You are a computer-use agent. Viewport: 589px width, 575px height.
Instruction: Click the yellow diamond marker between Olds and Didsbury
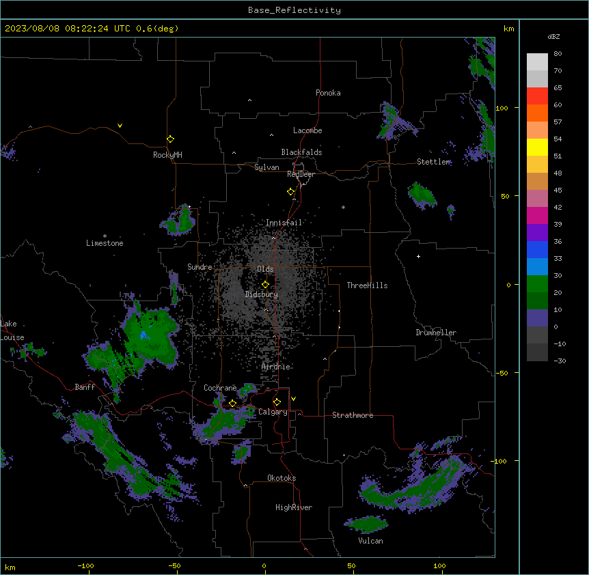click(266, 285)
